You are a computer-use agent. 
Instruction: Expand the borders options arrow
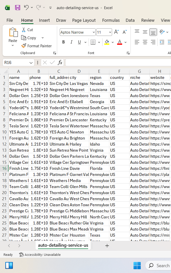tap(99, 42)
